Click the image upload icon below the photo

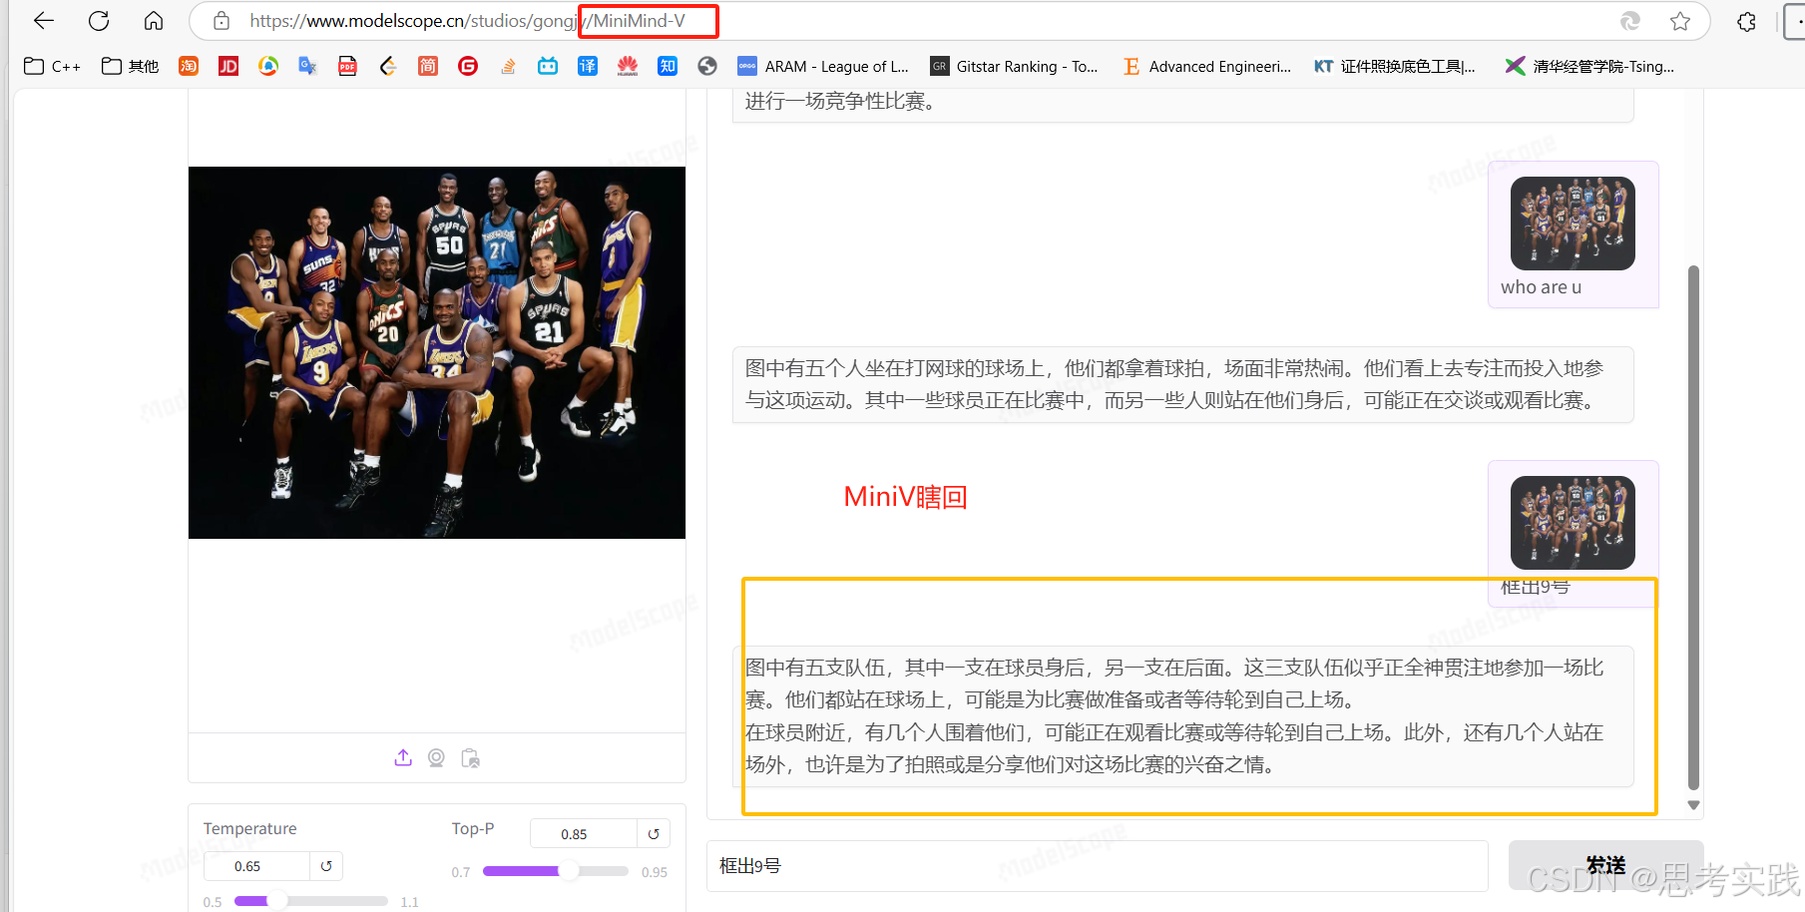coord(402,757)
